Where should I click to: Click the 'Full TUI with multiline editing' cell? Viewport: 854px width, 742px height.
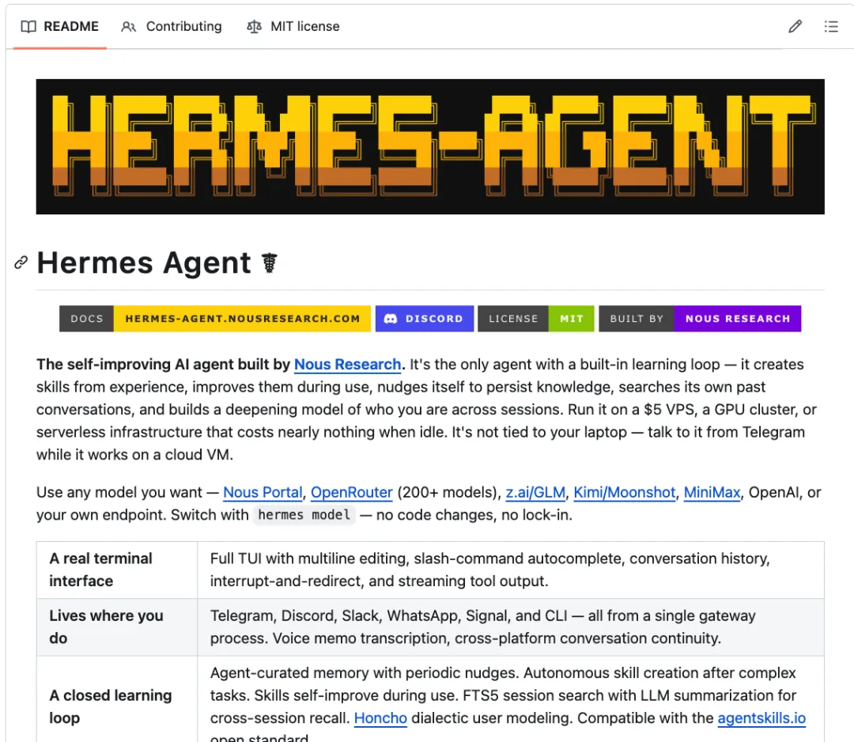click(x=511, y=570)
